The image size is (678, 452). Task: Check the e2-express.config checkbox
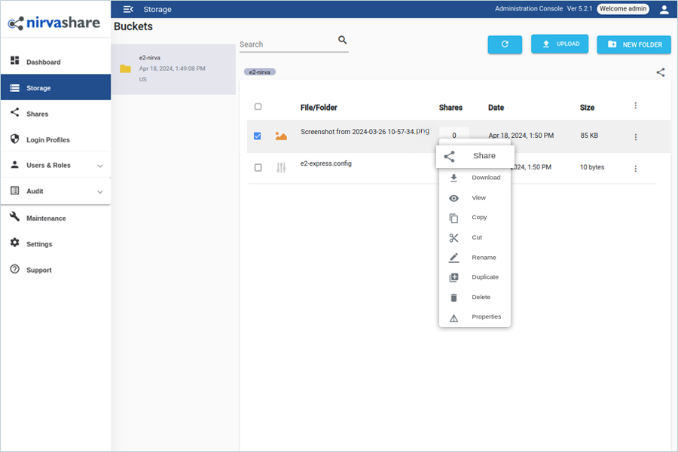click(258, 167)
